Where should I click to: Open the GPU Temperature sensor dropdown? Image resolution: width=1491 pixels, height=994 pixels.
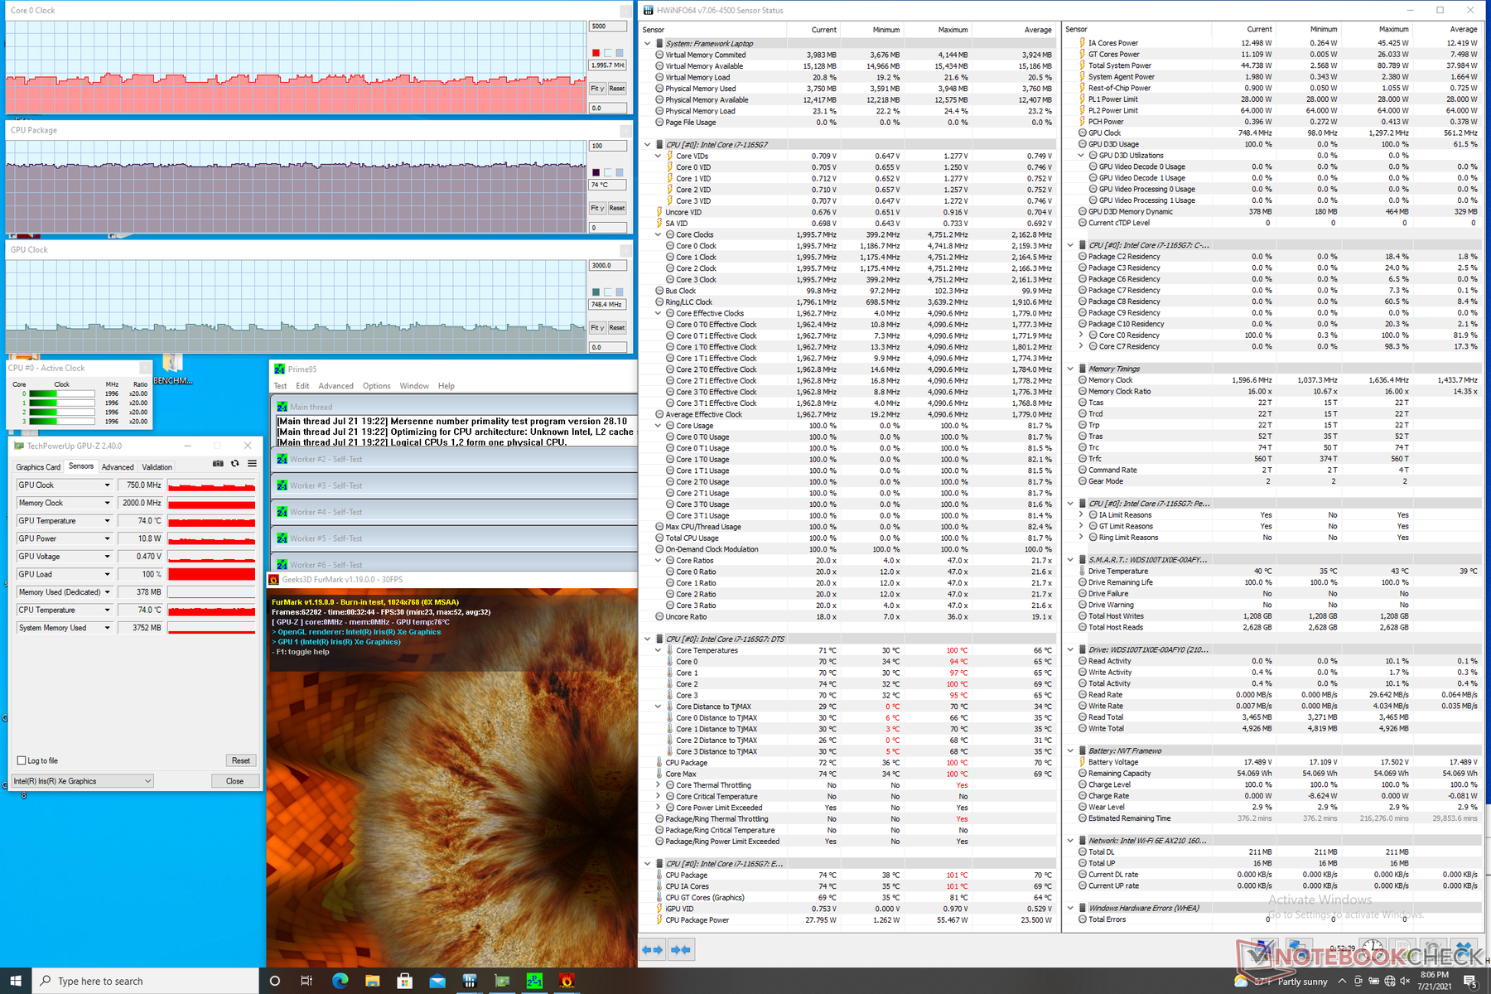[x=107, y=521]
